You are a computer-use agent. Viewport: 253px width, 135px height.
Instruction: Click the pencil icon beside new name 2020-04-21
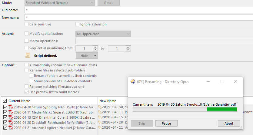[100, 127]
